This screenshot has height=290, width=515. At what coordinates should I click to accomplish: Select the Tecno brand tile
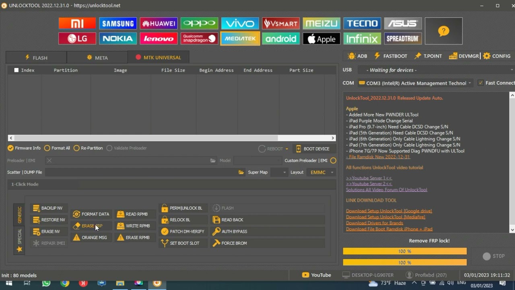(x=362, y=23)
